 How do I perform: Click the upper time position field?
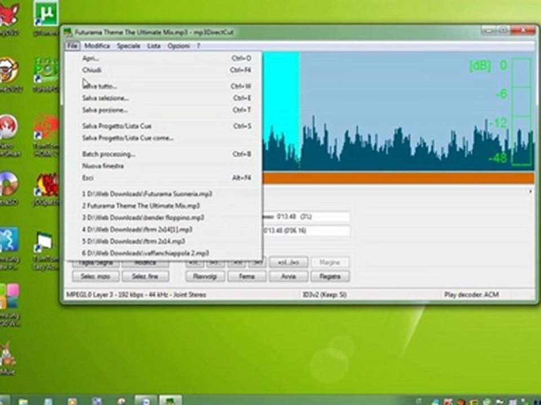click(x=306, y=217)
